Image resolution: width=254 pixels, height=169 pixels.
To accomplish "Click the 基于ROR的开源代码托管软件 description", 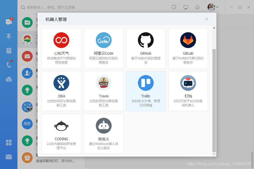I will (x=188, y=60).
